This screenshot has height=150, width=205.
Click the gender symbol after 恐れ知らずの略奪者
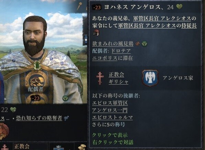(x=66, y=118)
